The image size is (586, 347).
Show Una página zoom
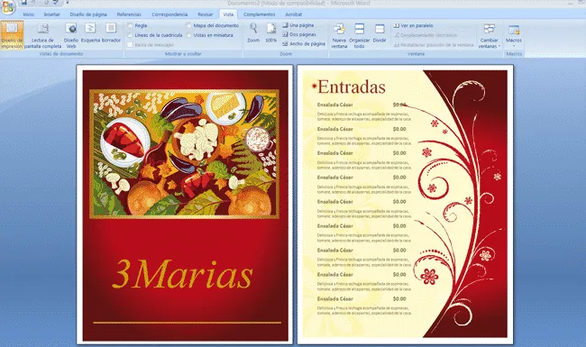(298, 25)
